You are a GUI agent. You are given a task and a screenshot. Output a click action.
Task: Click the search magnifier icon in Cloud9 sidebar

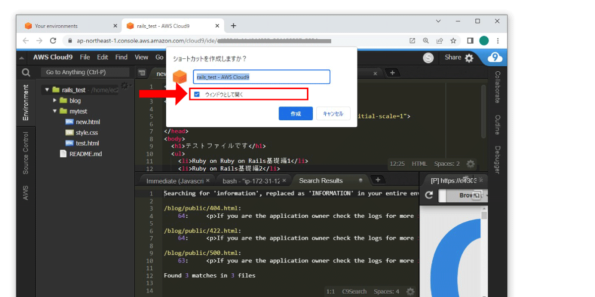26,72
